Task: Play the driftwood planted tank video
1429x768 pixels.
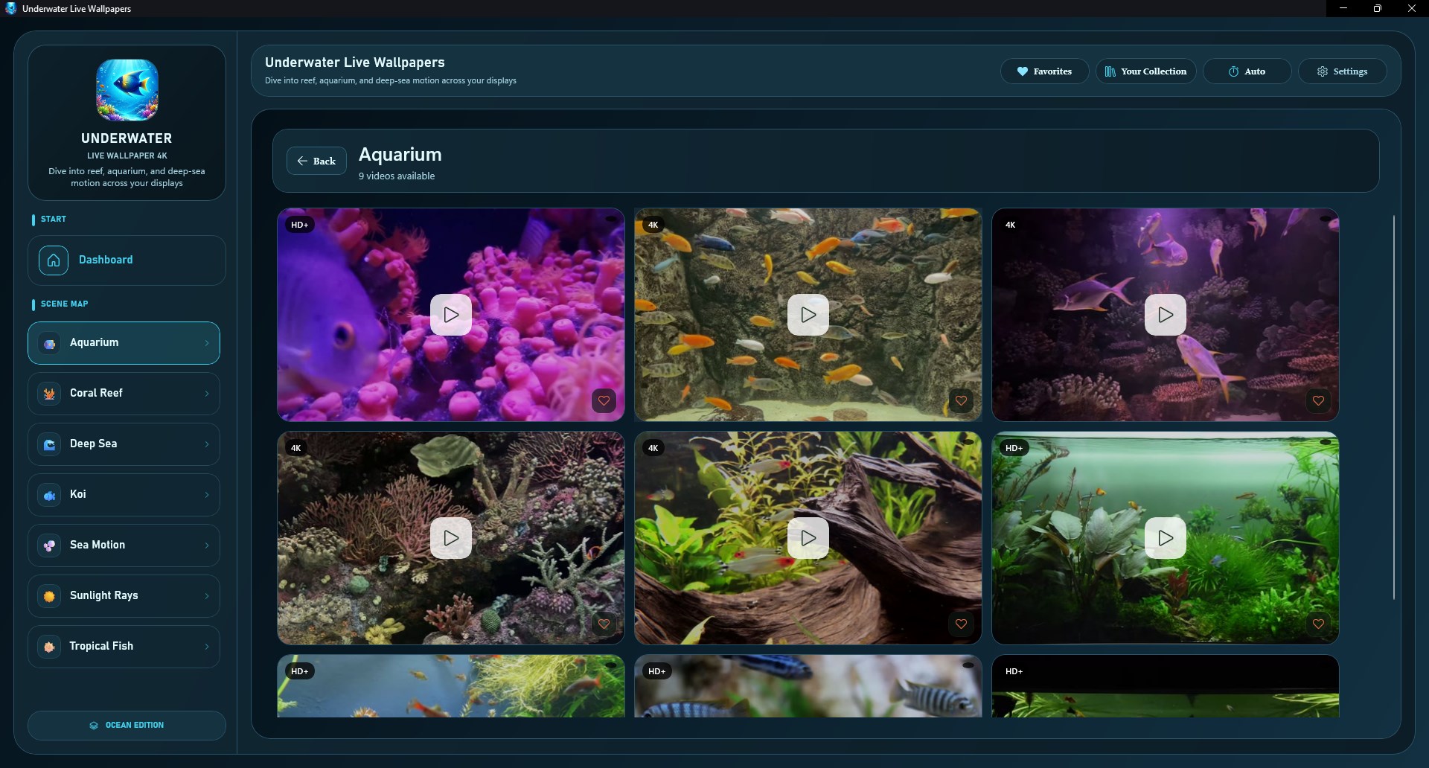Action: [808, 538]
